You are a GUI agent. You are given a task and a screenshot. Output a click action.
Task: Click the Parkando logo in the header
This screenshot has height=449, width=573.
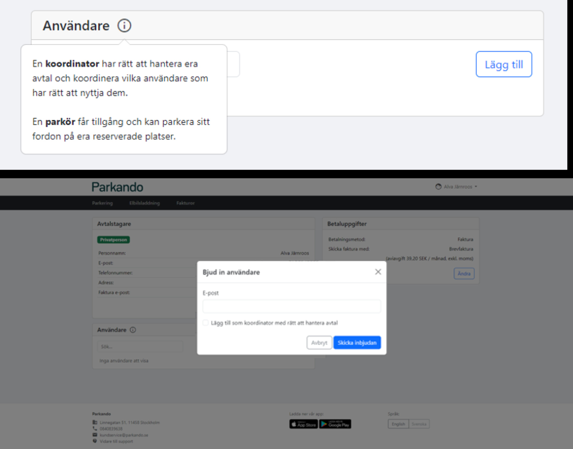[117, 187]
